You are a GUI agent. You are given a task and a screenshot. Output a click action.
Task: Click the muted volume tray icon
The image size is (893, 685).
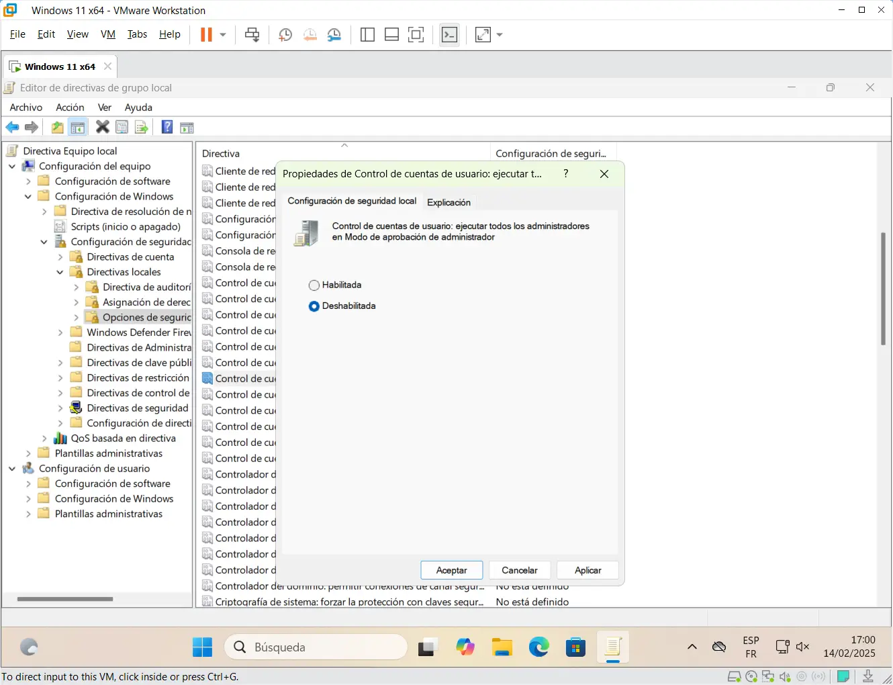(802, 647)
